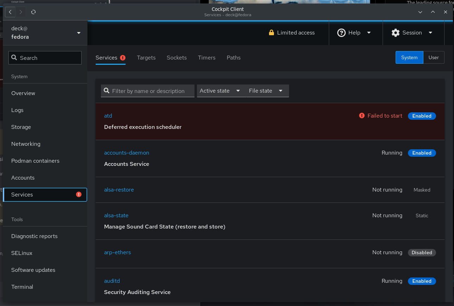Switch to the Paths tab

[234, 58]
